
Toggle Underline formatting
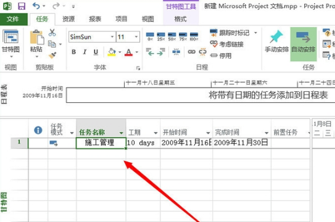96,52
